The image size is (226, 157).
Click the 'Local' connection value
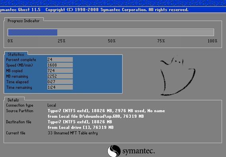pyautogui.click(x=52, y=105)
